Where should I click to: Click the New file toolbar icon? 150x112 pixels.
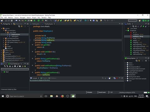[2, 21]
